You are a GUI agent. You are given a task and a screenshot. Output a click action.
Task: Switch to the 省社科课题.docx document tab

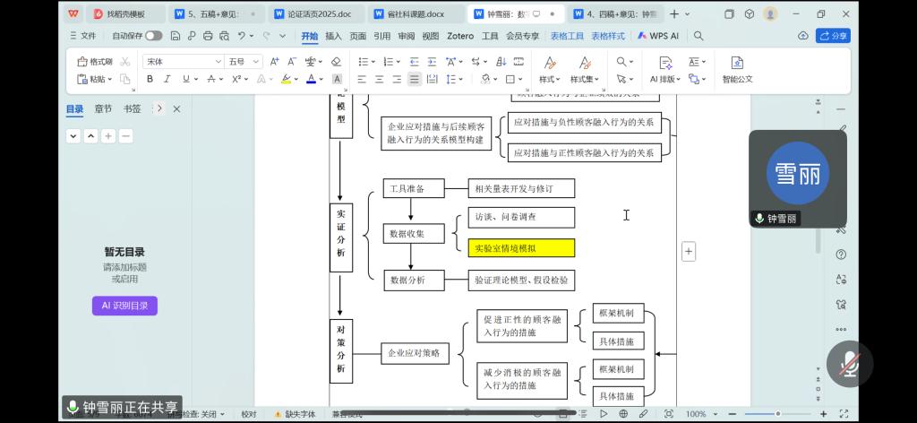click(416, 14)
